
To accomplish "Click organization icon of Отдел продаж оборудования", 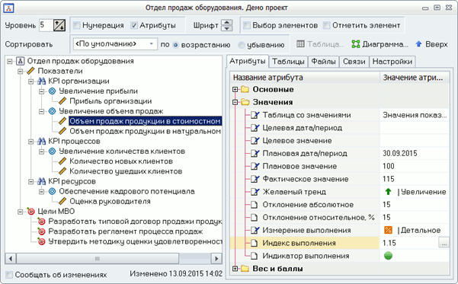I will coord(20,61).
